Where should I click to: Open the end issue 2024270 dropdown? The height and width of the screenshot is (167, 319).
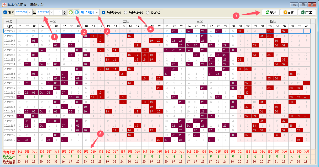point(51,12)
